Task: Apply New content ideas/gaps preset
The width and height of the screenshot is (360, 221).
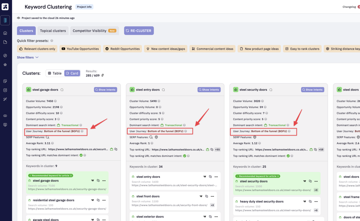Action: click(x=166, y=49)
